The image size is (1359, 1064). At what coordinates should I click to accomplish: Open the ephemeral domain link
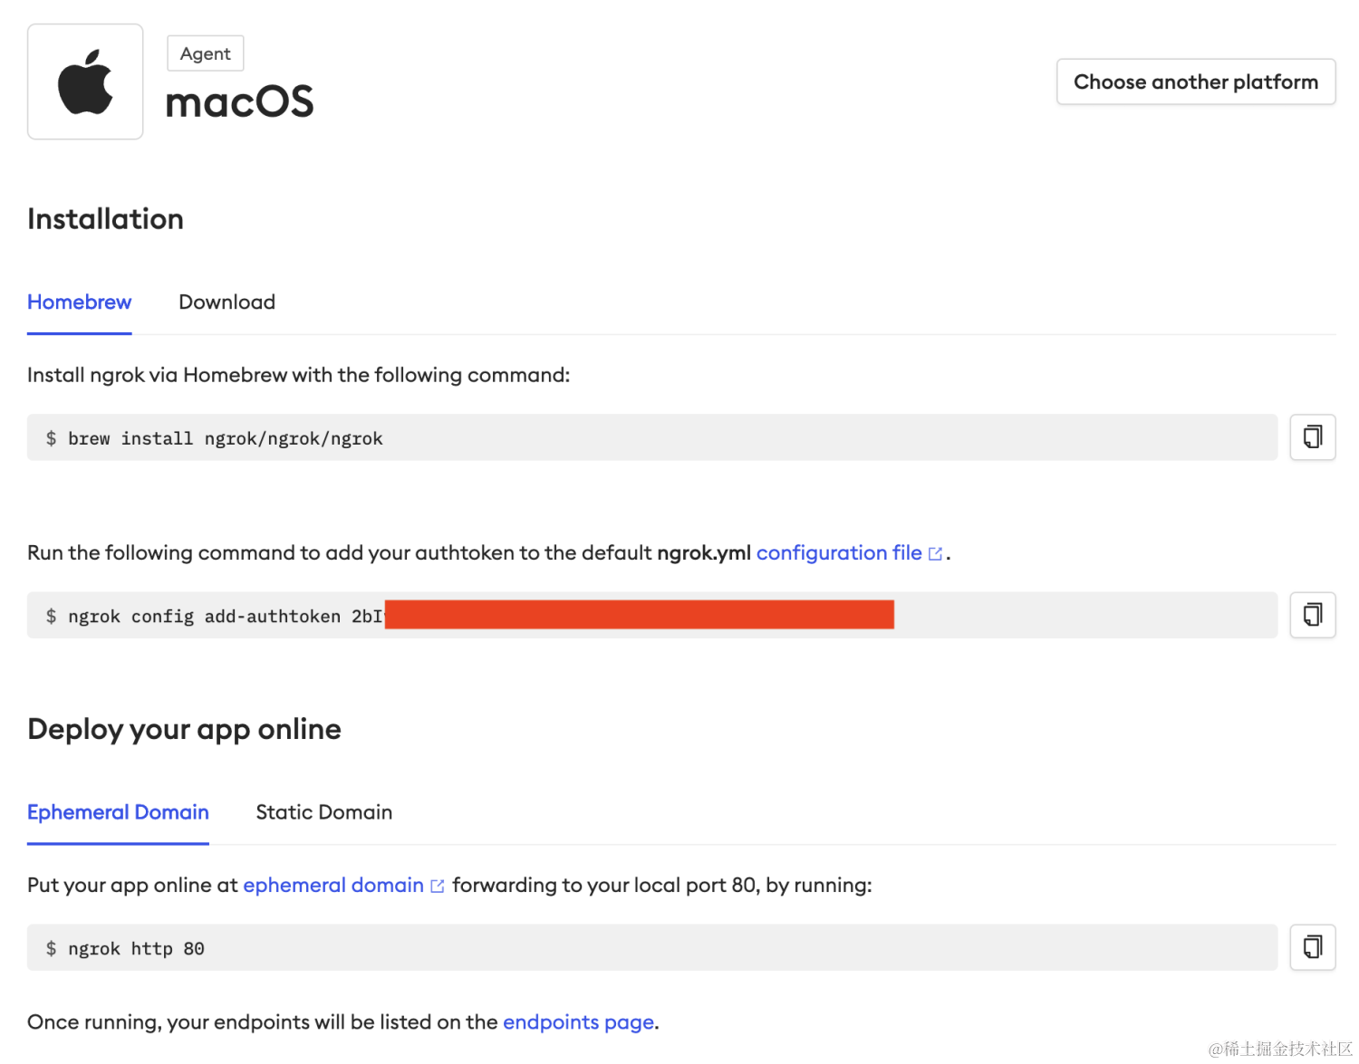pos(333,885)
